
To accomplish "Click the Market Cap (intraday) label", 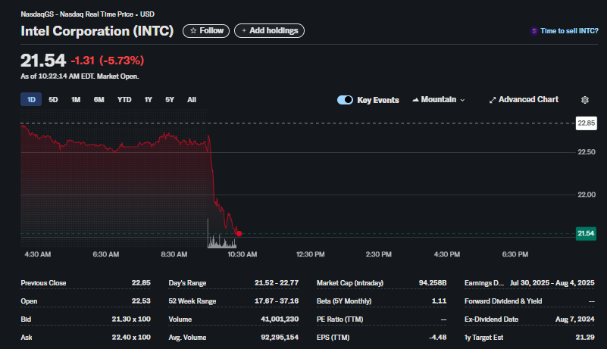I will (350, 283).
